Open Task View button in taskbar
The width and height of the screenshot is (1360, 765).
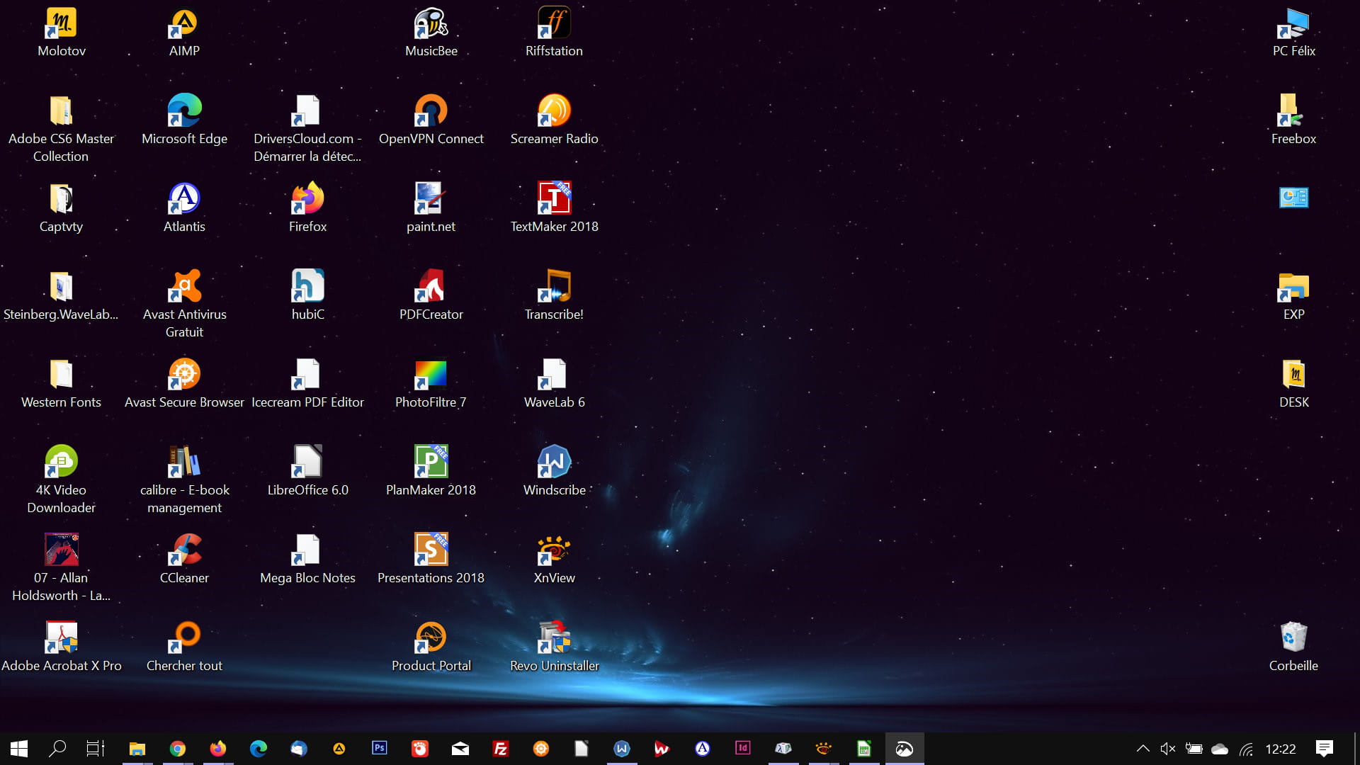point(94,747)
